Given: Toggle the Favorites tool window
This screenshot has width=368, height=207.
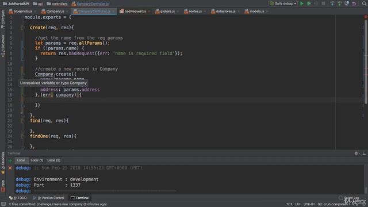Looking at the screenshot, I should tap(3, 163).
